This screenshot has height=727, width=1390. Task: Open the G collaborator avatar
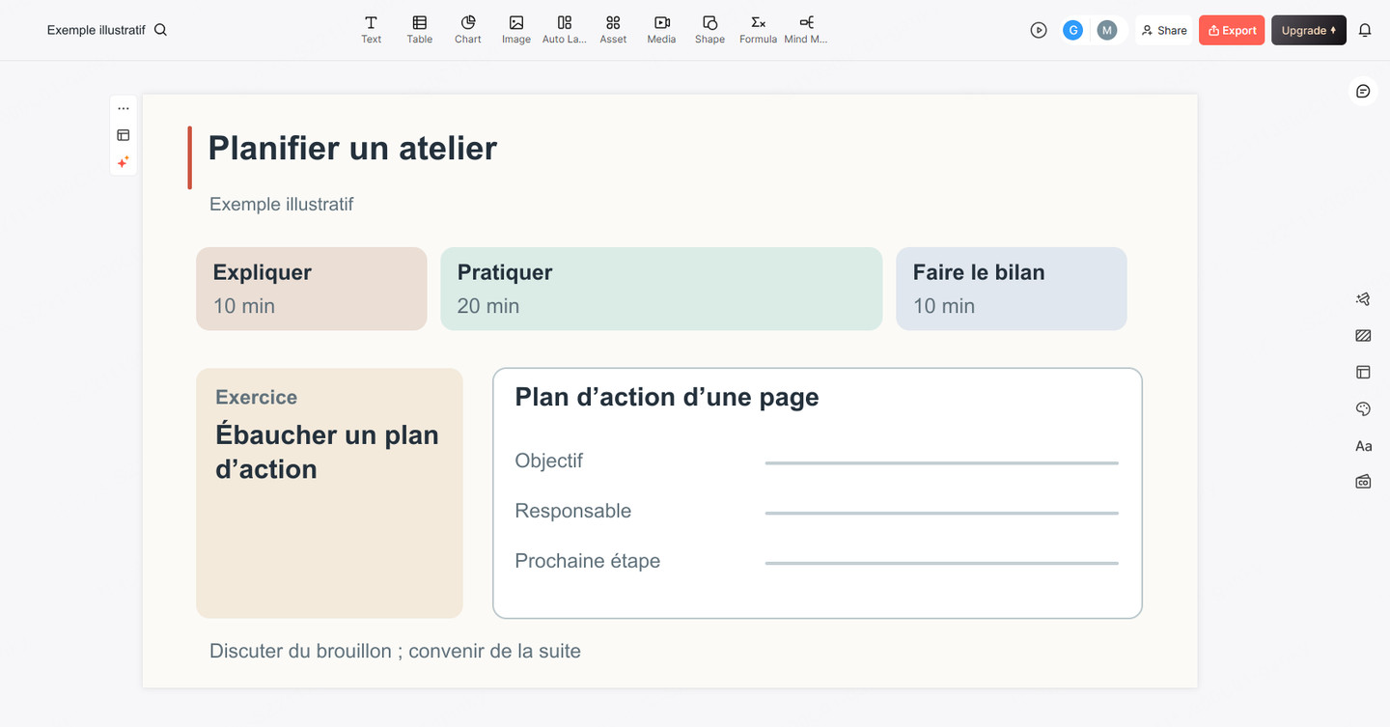click(x=1072, y=30)
